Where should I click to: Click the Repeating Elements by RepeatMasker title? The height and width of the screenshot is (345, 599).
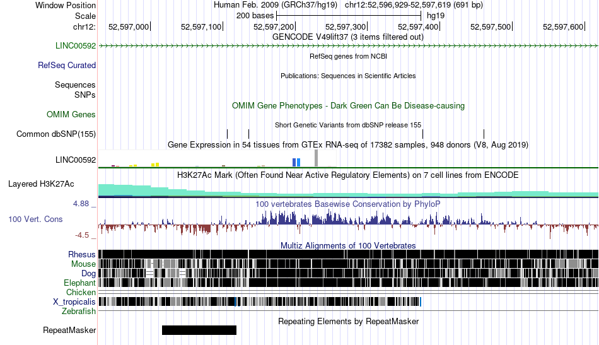[348, 321]
